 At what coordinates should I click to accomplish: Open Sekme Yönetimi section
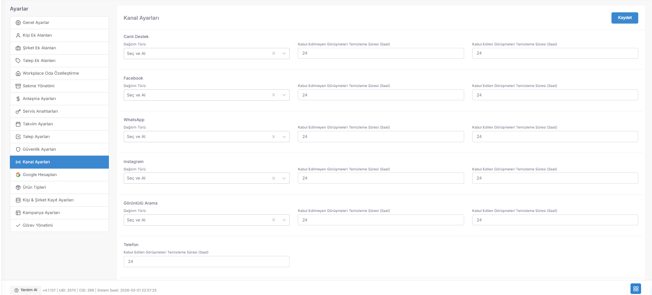coord(59,86)
